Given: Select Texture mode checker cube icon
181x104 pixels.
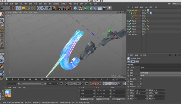Looking at the screenshot, I should coord(2,25).
